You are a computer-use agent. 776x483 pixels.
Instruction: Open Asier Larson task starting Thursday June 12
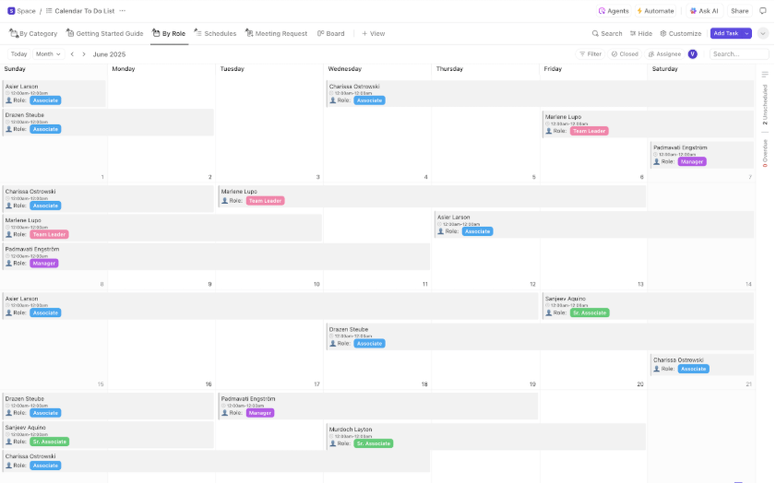point(594,224)
